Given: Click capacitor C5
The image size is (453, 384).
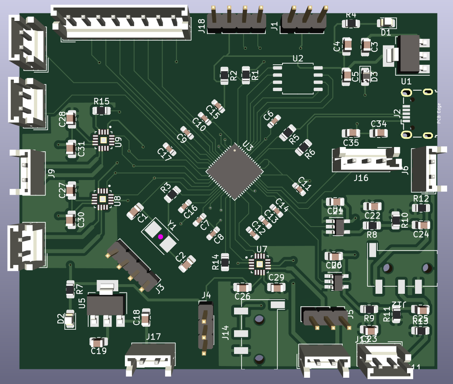Looking at the screenshot, I should point(346,76).
